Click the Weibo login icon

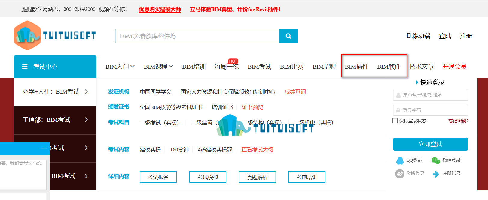click(x=400, y=174)
